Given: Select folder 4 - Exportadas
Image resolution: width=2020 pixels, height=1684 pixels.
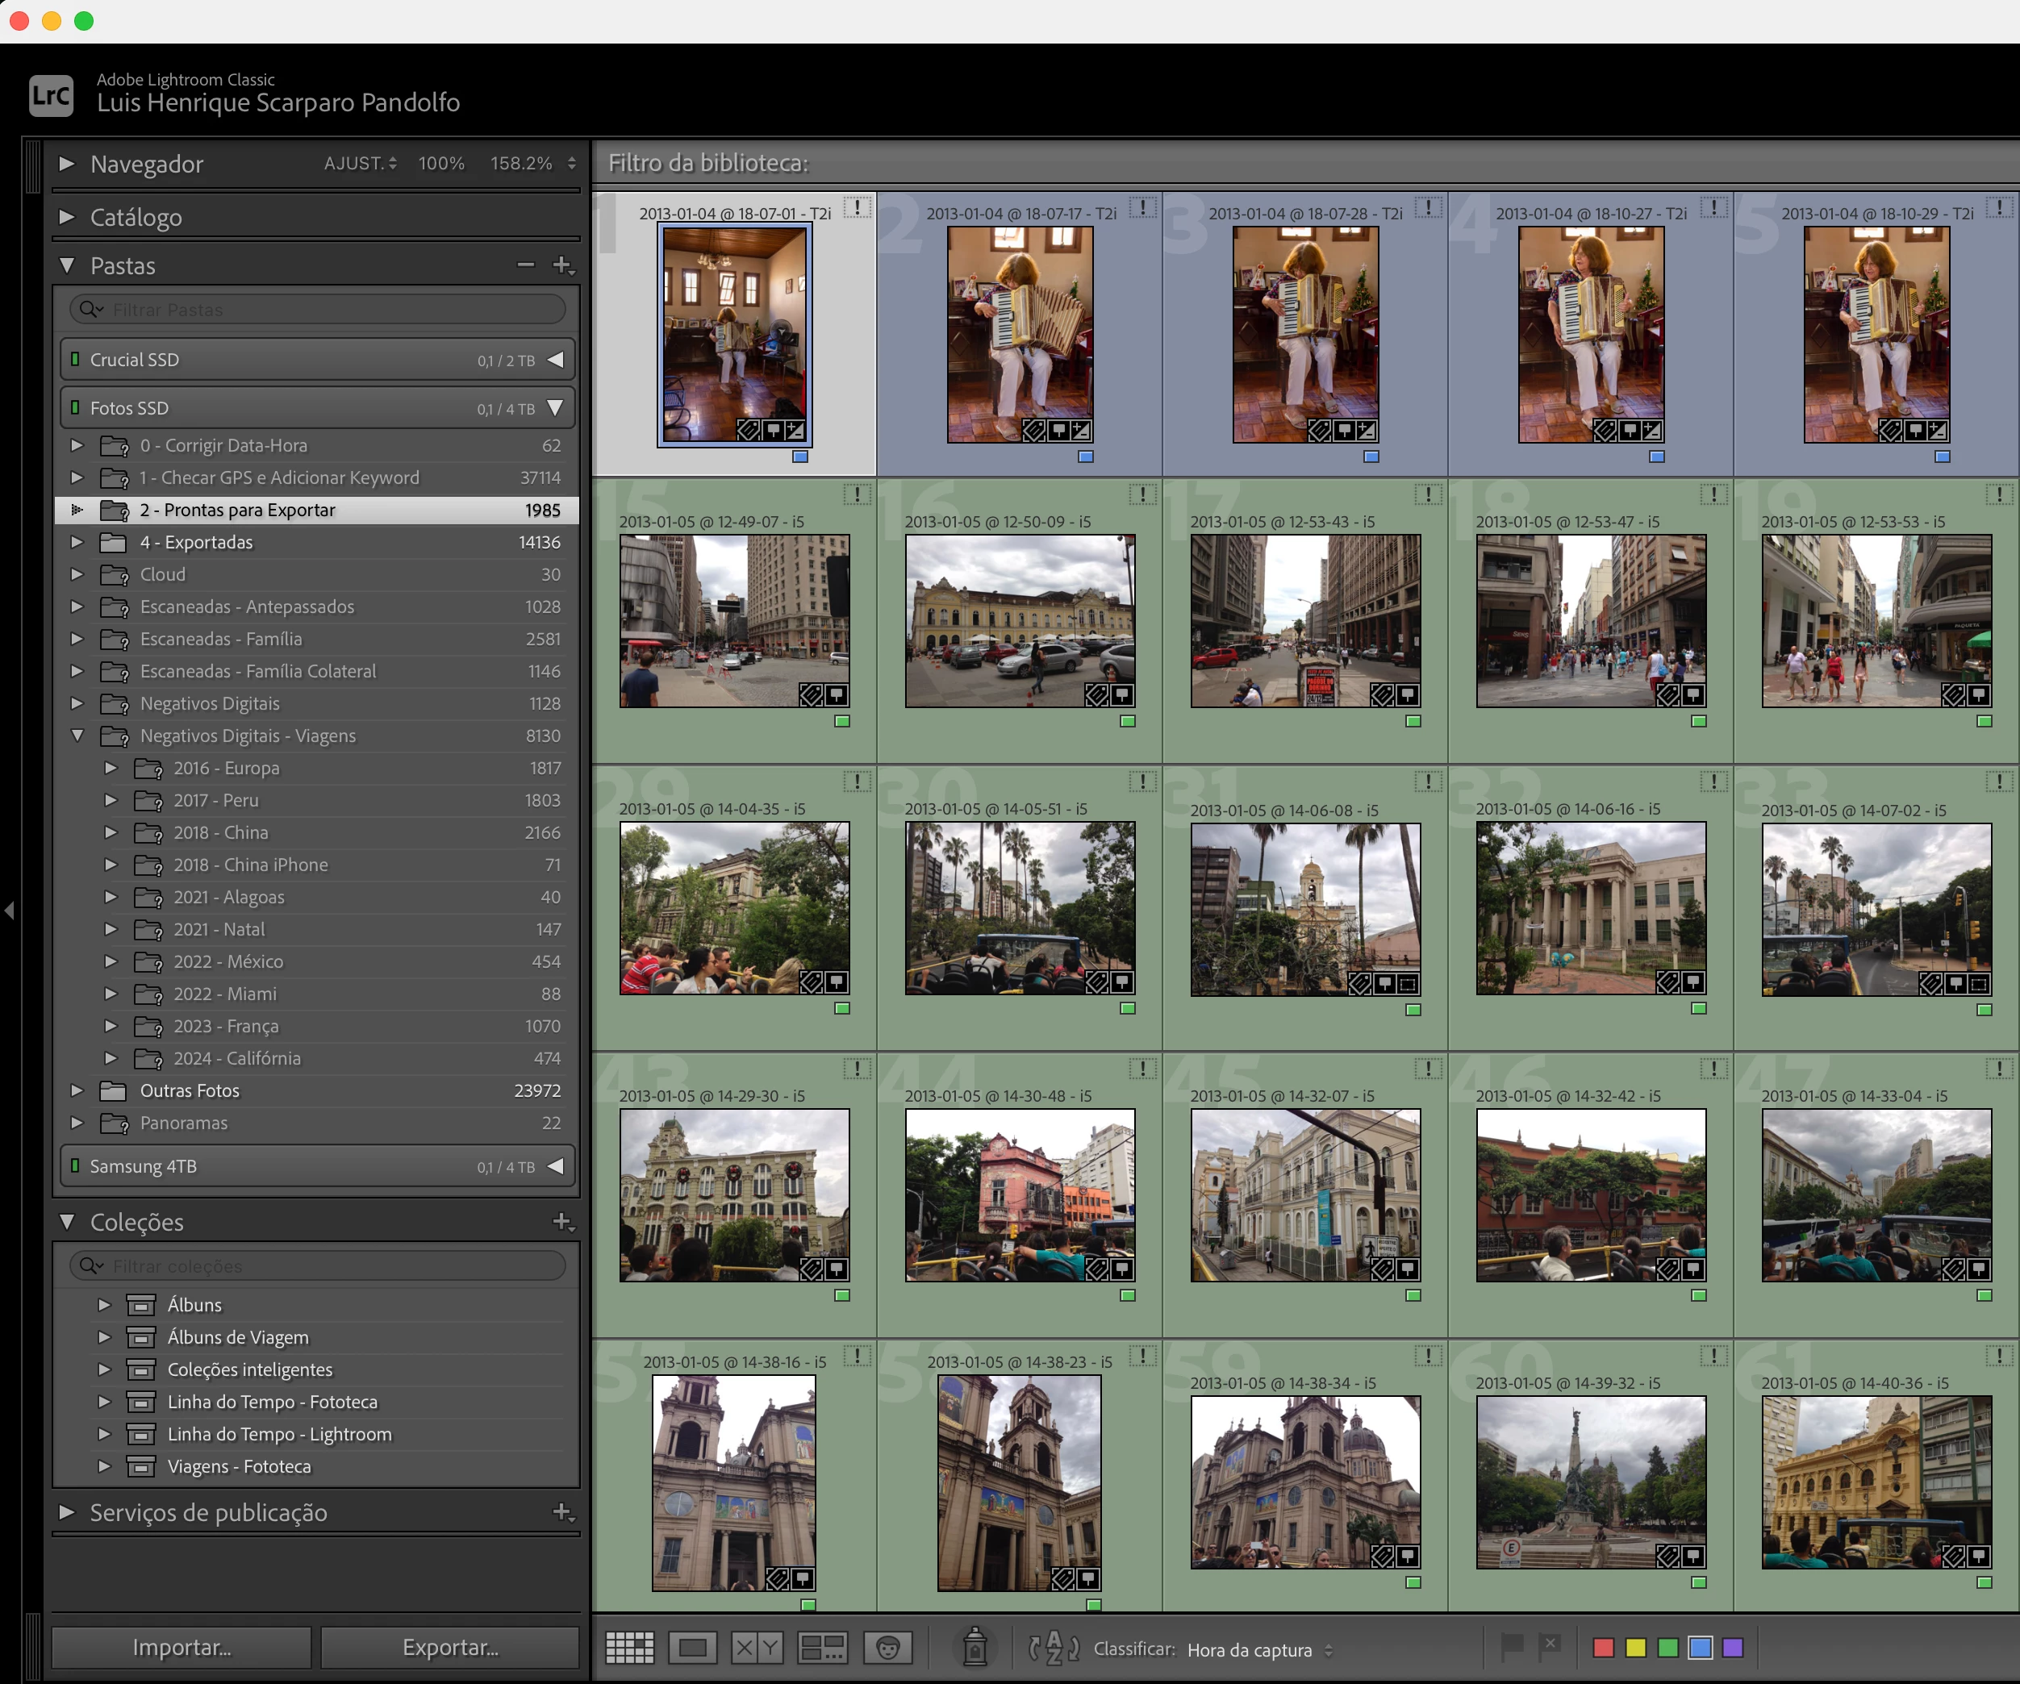Looking at the screenshot, I should [196, 543].
